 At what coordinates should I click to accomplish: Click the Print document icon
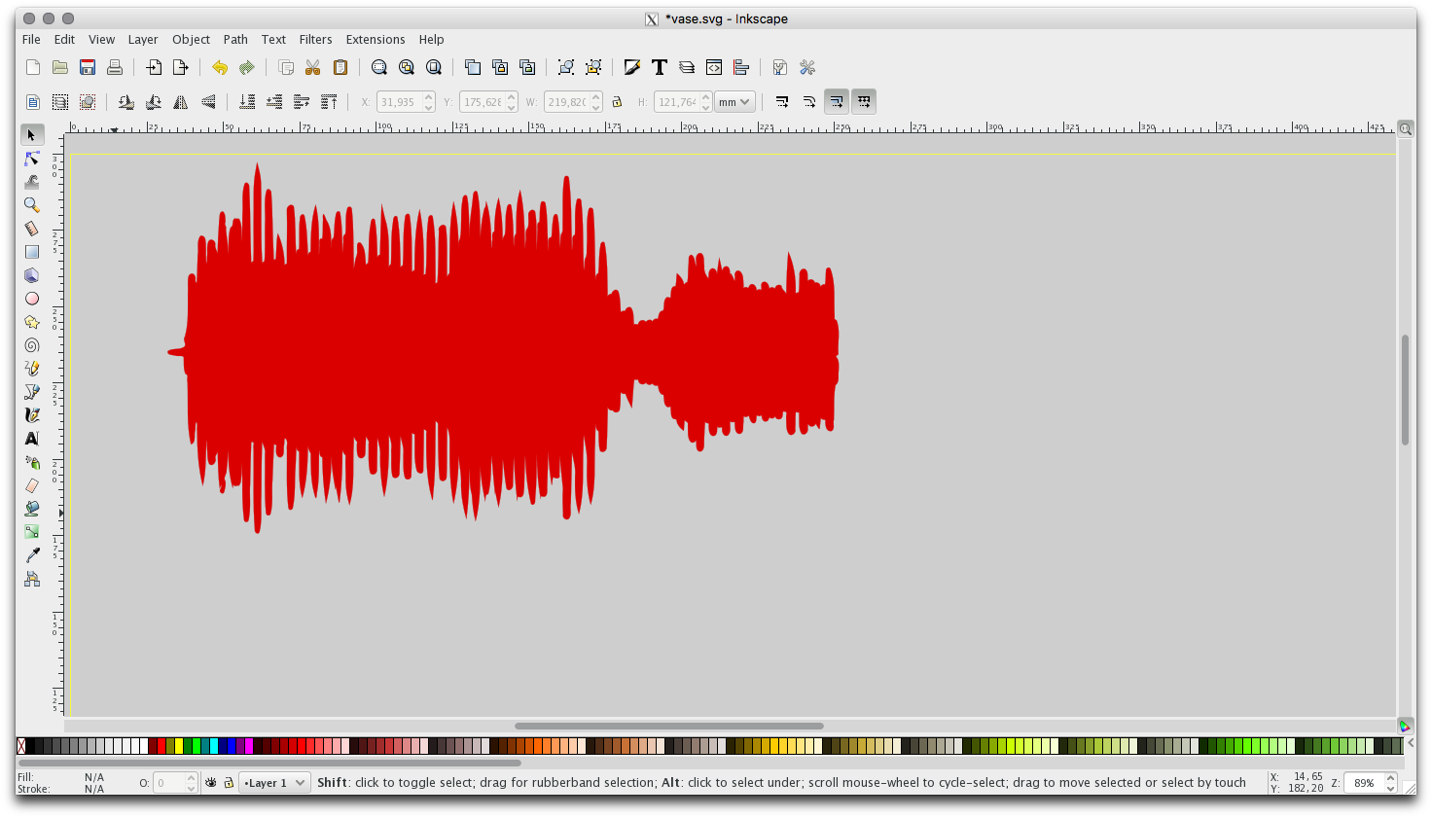(115, 67)
